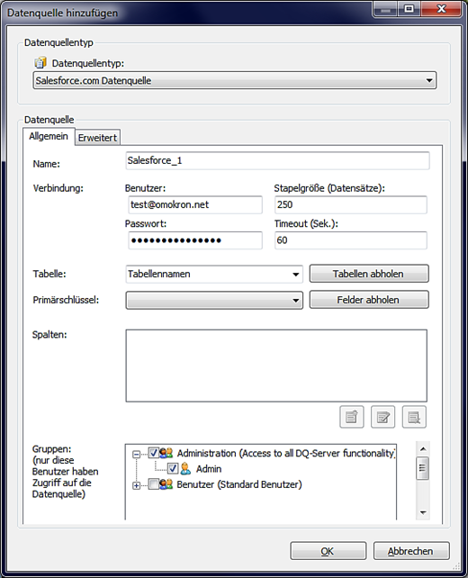Viewport: 468px width, 578px height.
Task: Open the Datenquellentyp Salesforce.com dropdown
Action: 235,80
